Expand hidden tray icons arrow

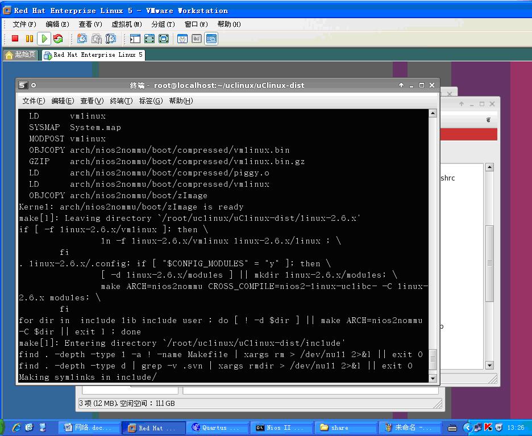[x=468, y=427]
